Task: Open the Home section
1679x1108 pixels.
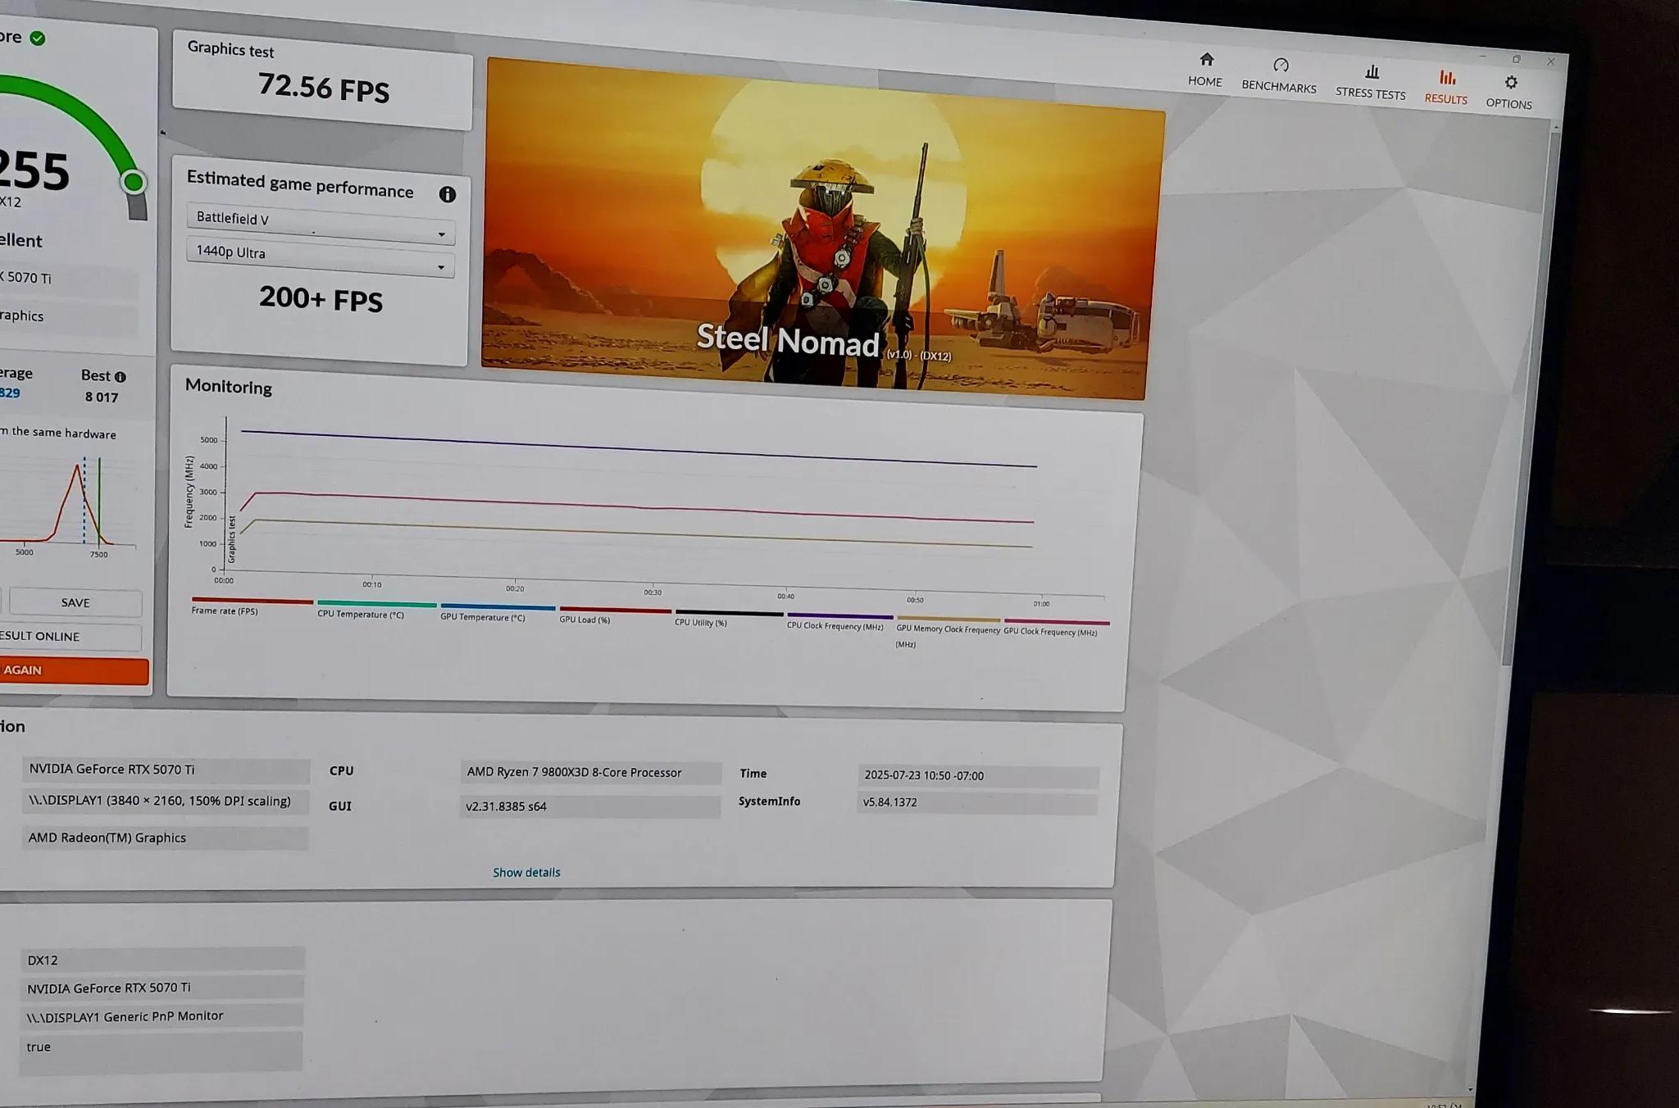Action: (x=1205, y=70)
